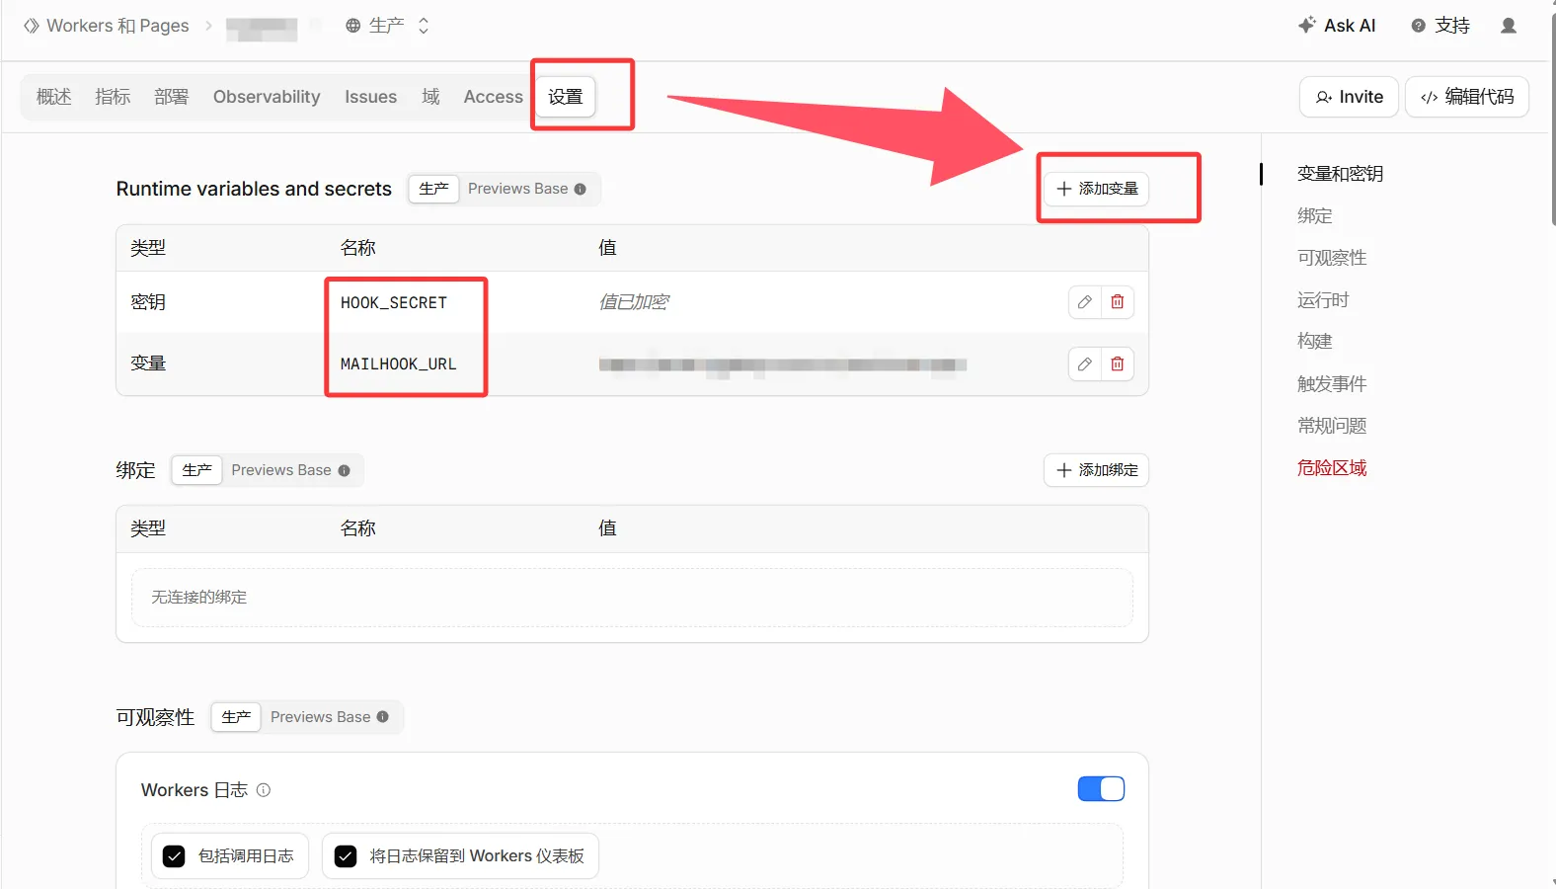
Task: Switch to the 部署 tab
Action: click(x=171, y=97)
